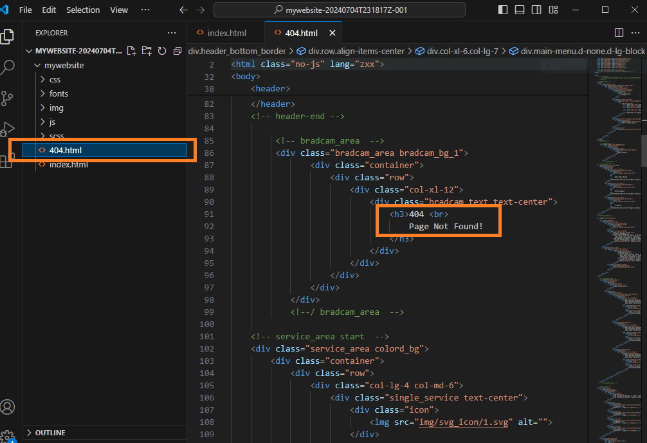Click breadcrumb div.header_bottom_border
The image size is (647, 443).
pos(237,51)
